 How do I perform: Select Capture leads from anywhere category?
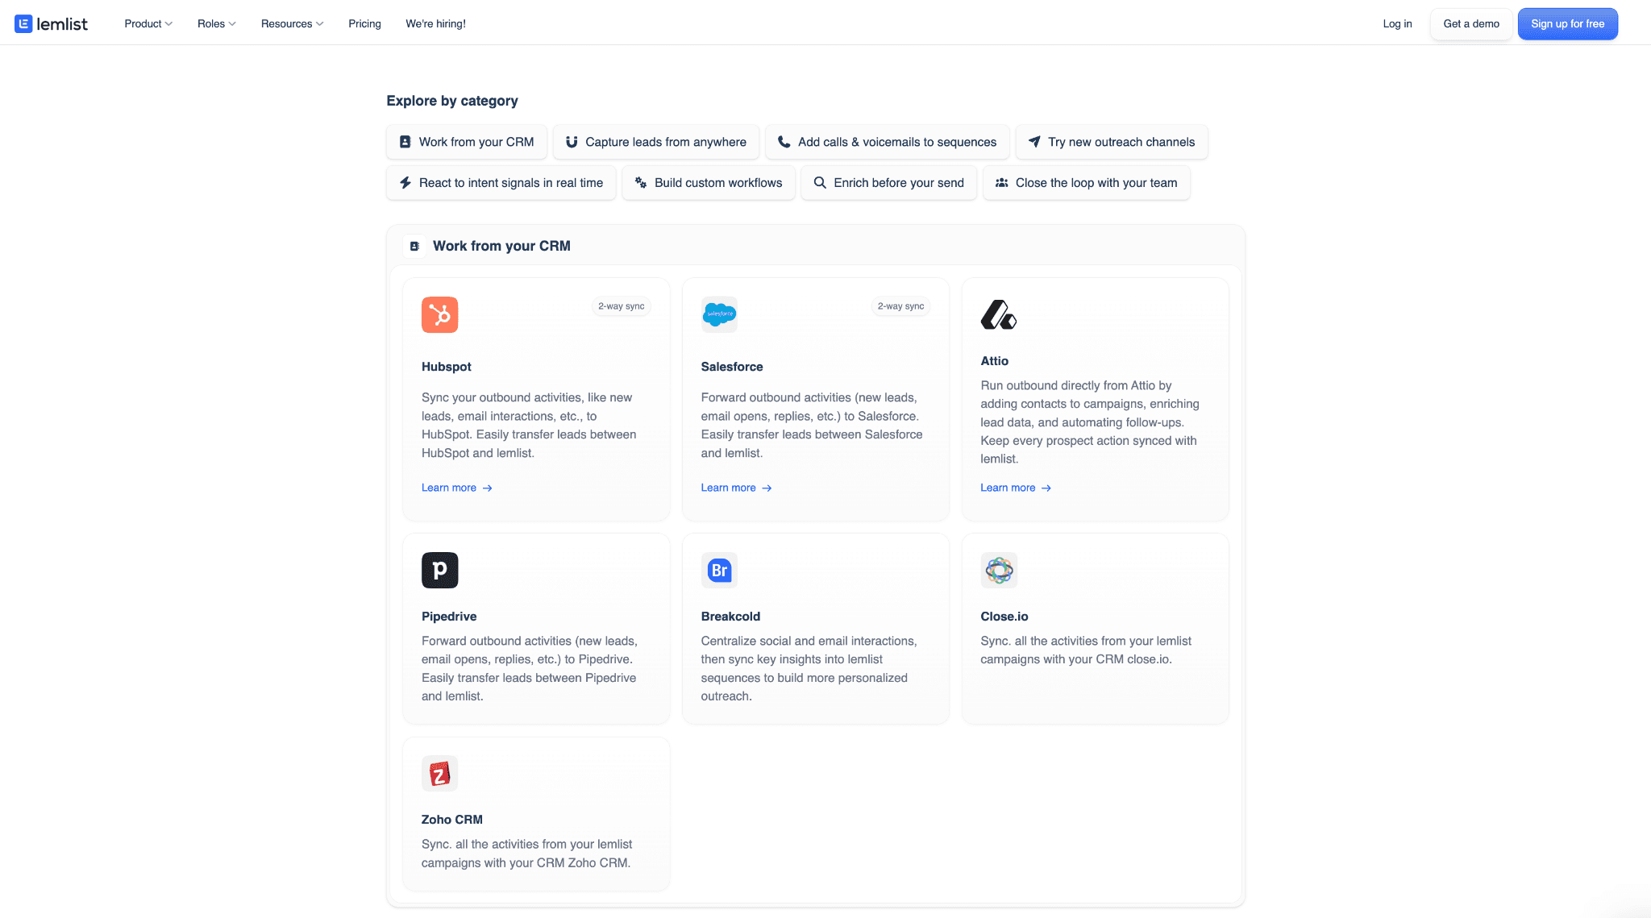[x=656, y=142]
